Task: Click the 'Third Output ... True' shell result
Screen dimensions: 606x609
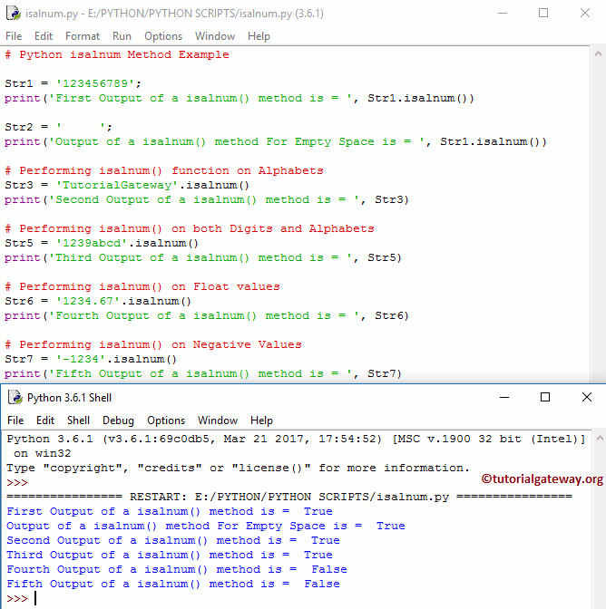Action: point(170,555)
